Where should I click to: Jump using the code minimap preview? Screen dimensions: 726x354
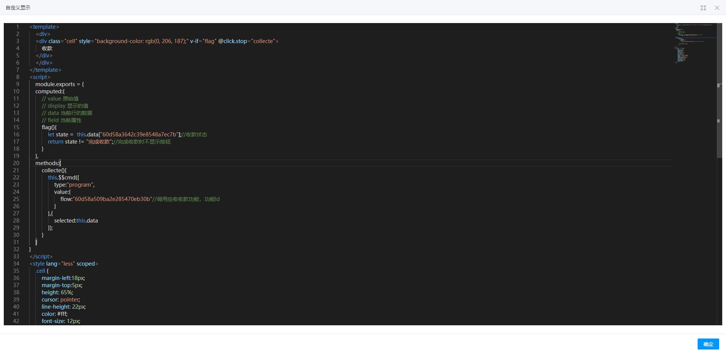point(695,43)
